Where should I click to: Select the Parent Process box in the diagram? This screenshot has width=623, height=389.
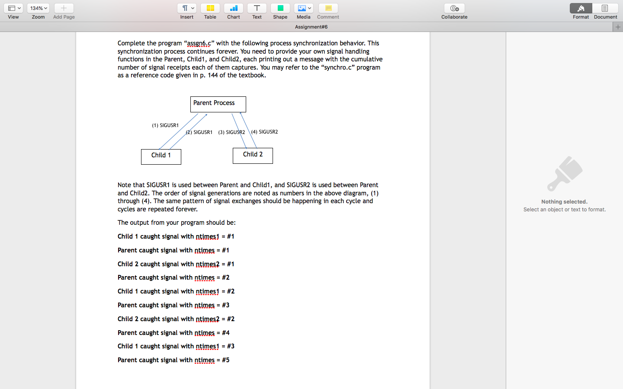[x=218, y=104]
